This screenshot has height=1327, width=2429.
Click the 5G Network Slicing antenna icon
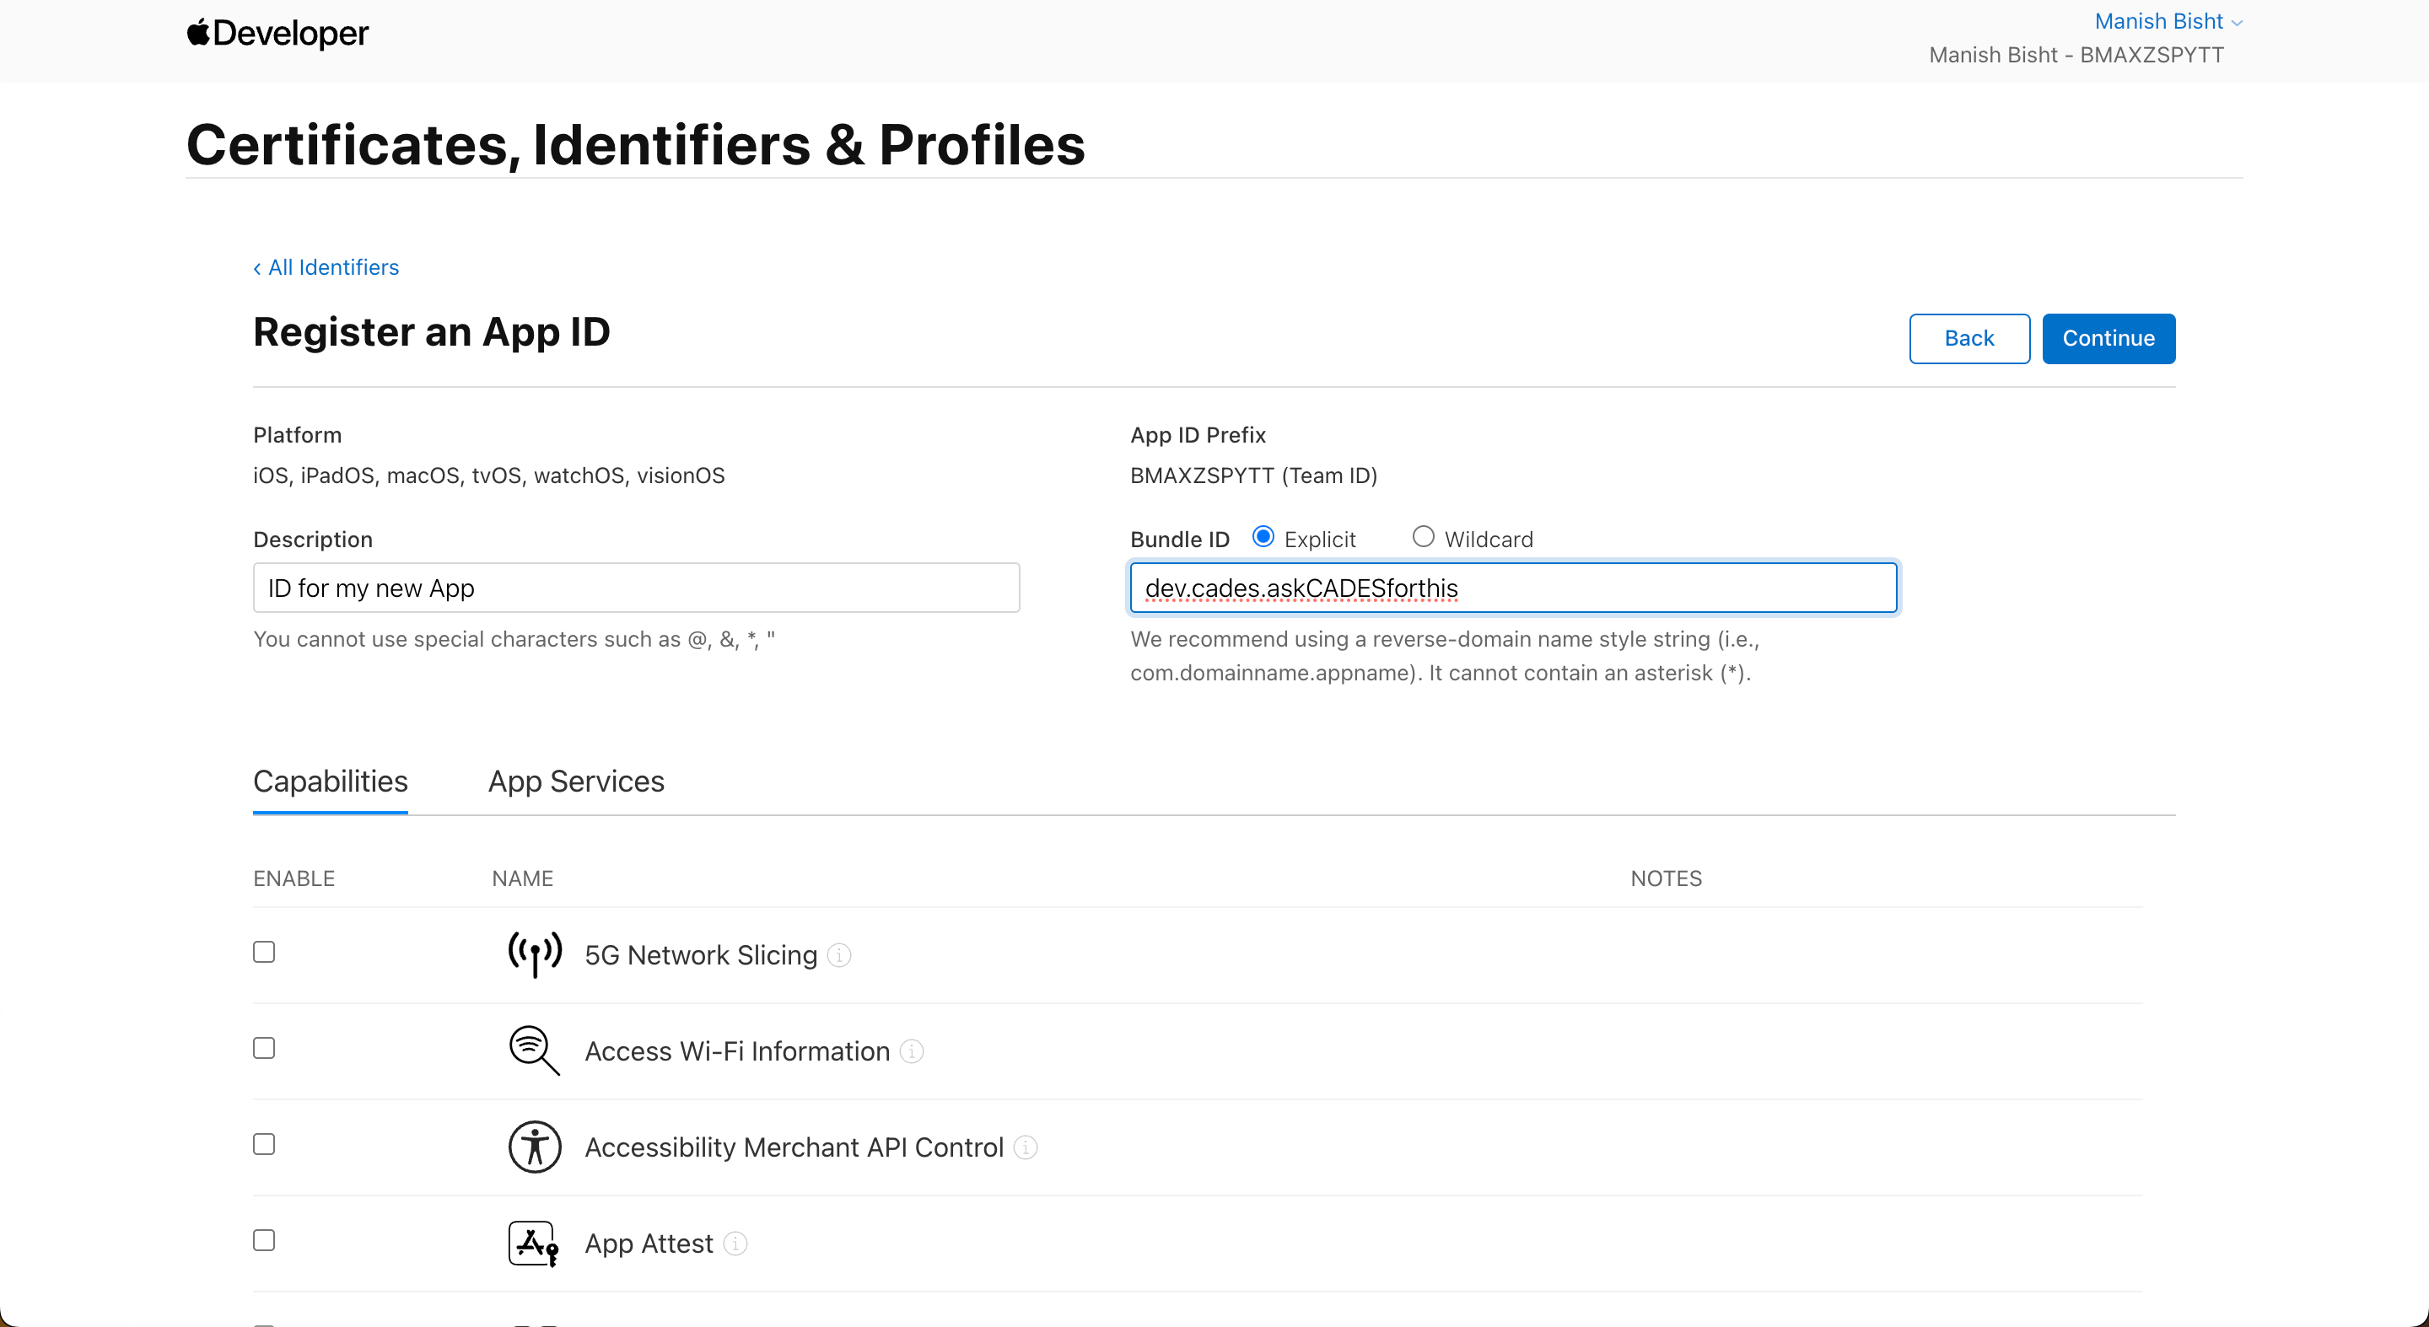[x=535, y=954]
